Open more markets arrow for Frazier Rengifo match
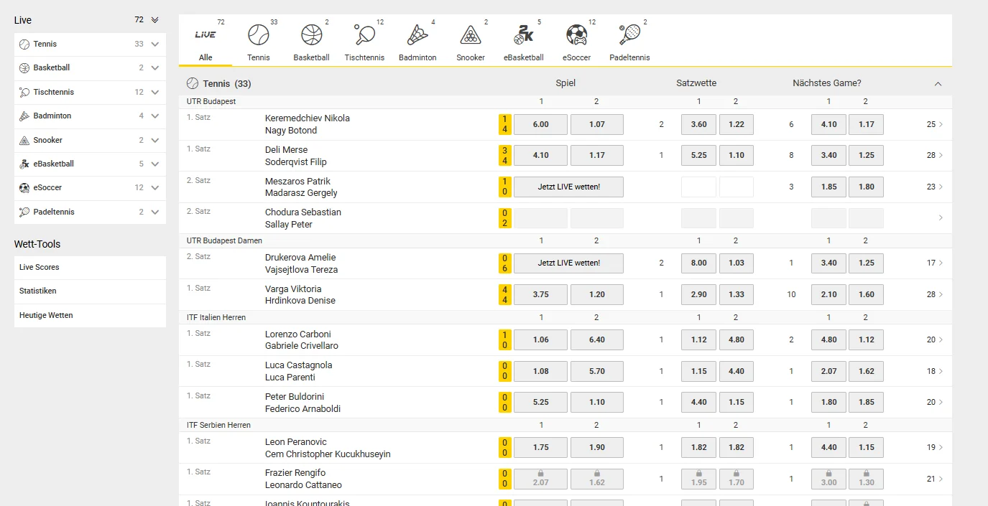Viewport: 988px width, 506px height. [x=941, y=479]
